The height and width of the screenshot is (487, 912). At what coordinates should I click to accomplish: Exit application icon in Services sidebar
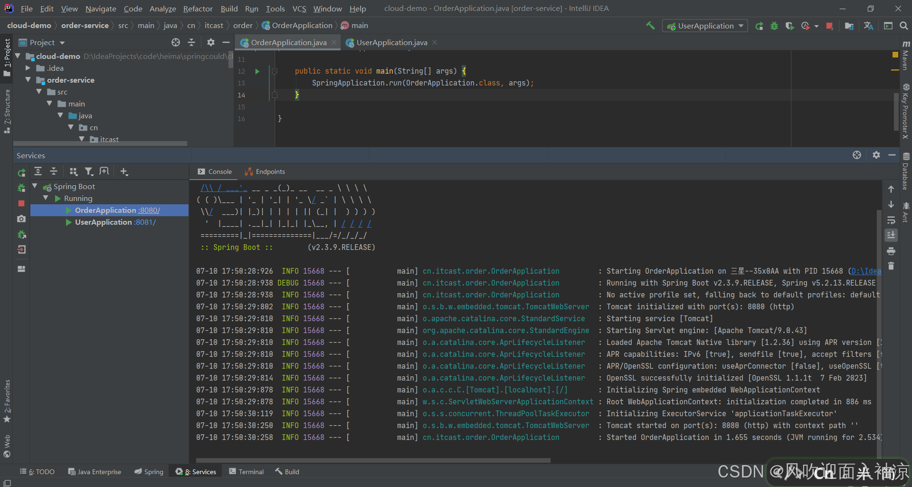[21, 249]
